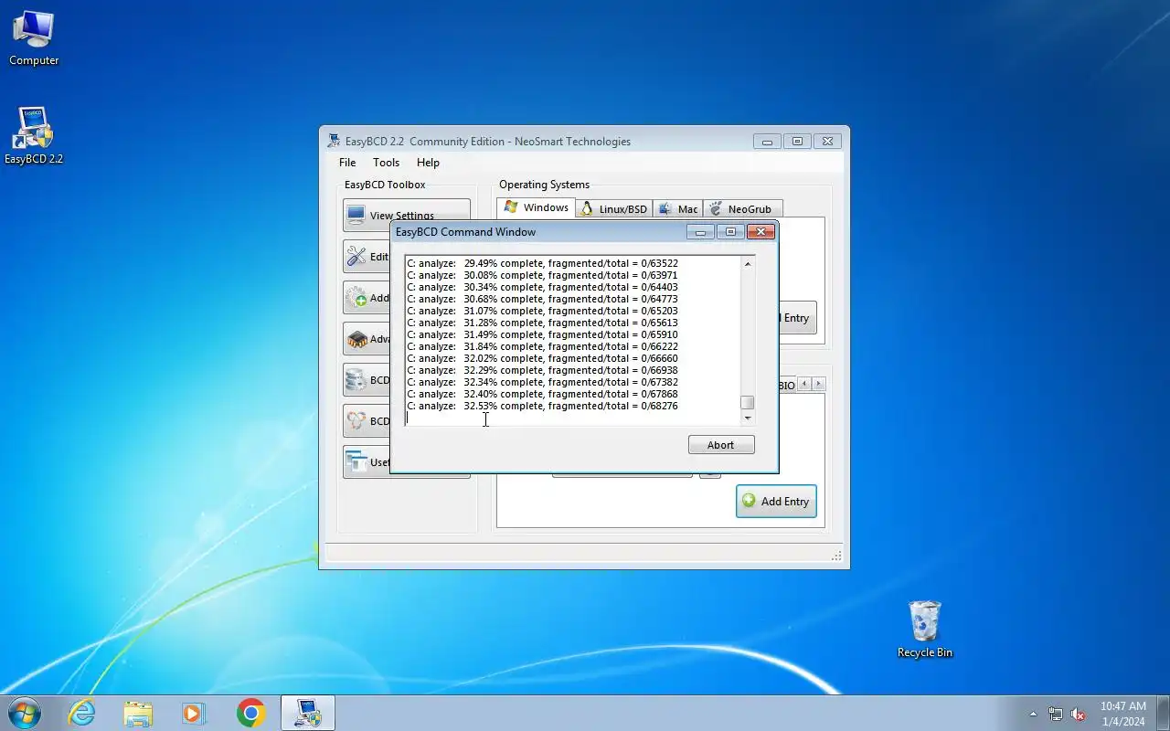Screen dimensions: 1170x731
Task: Open Windows Explorer folder in taskbar
Action: (138, 713)
